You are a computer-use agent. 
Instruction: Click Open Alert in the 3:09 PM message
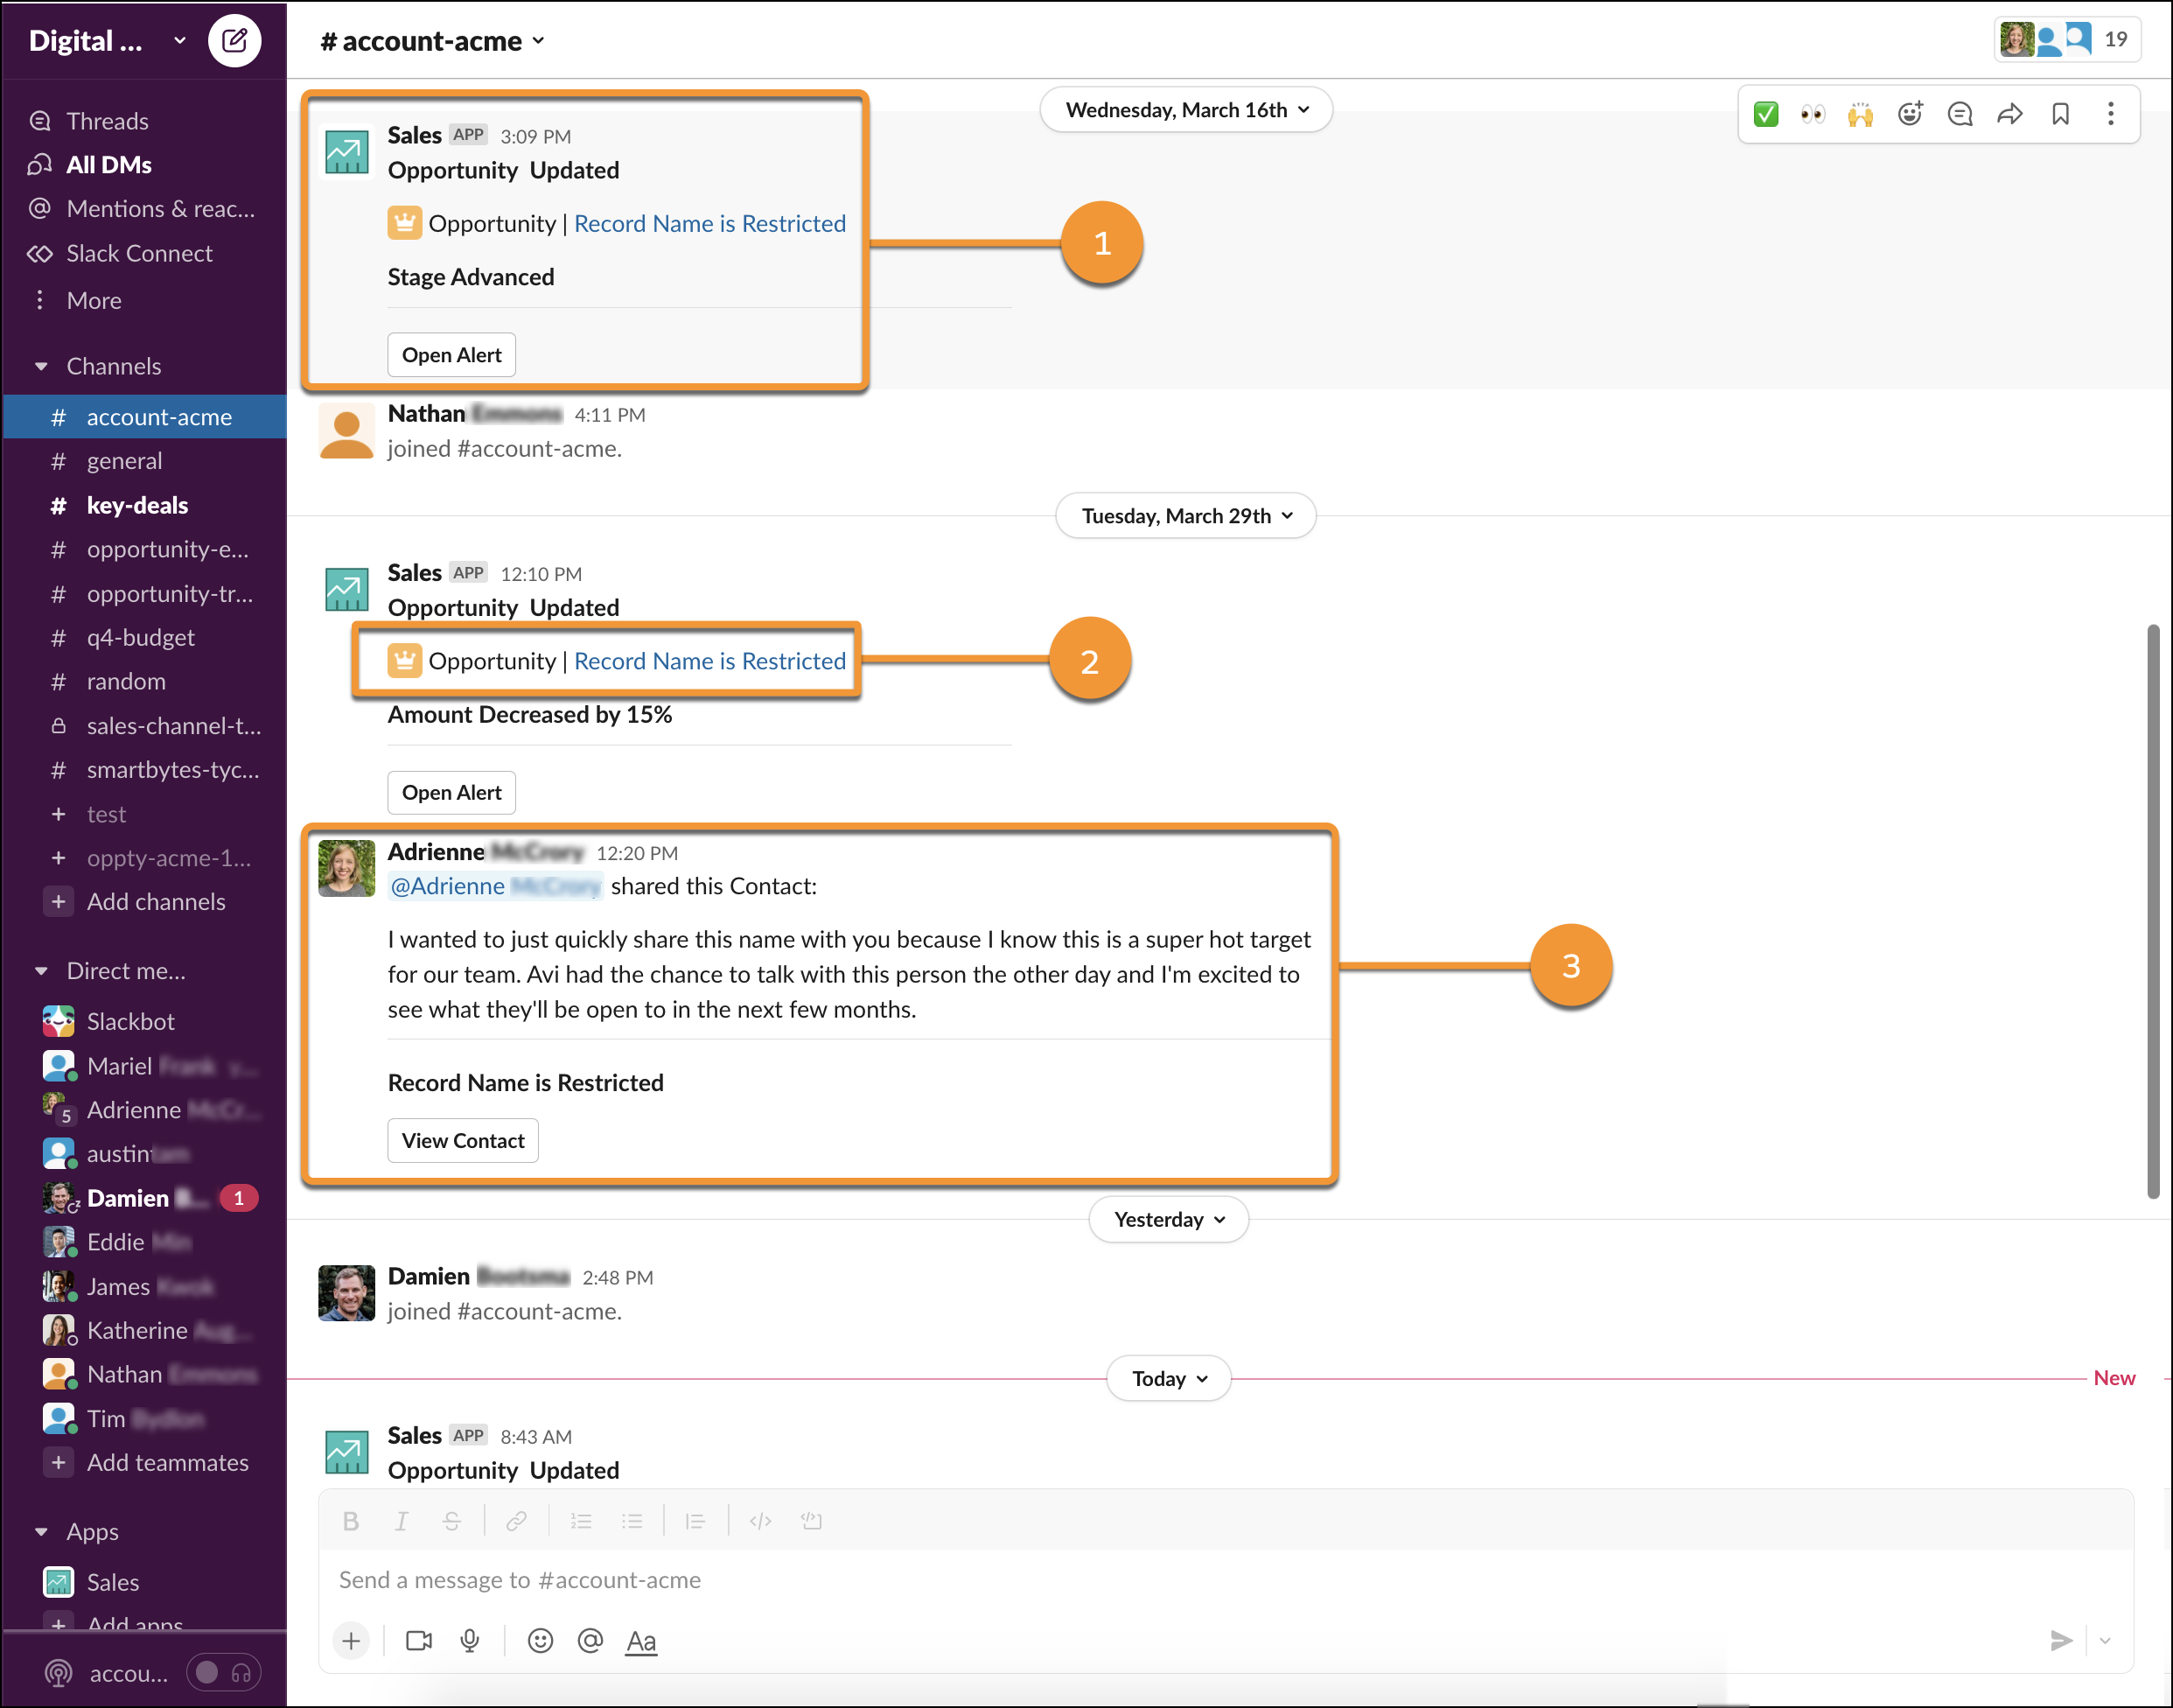[451, 355]
